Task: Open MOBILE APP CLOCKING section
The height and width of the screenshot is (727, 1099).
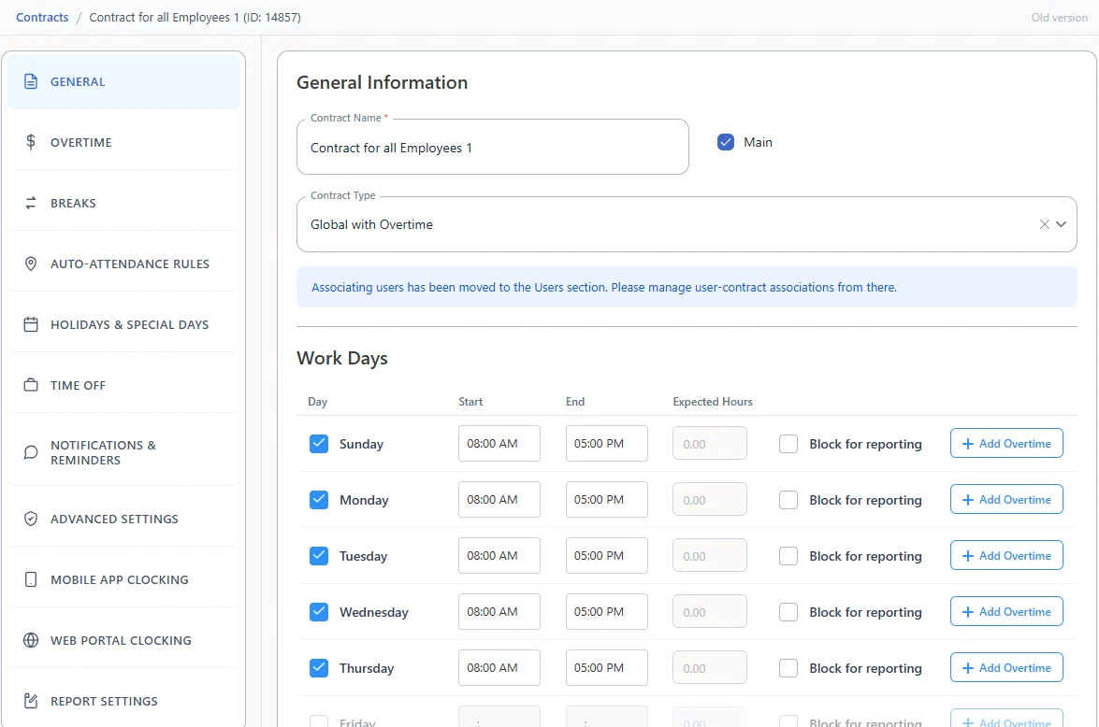Action: 123,579
